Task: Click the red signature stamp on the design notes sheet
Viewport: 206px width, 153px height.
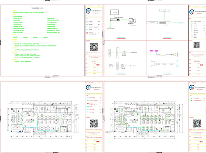Action: point(98,65)
